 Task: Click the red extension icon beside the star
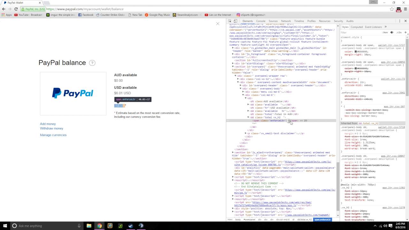click(x=398, y=9)
